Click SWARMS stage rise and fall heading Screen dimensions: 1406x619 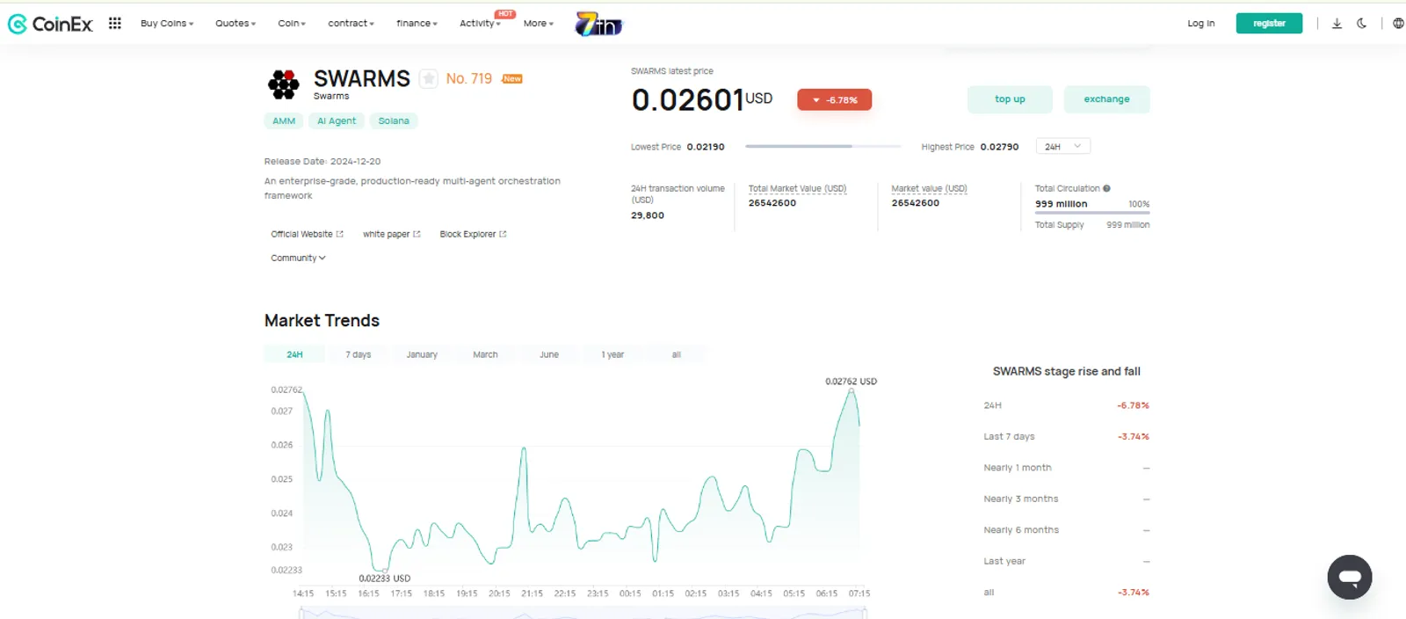pos(1066,371)
